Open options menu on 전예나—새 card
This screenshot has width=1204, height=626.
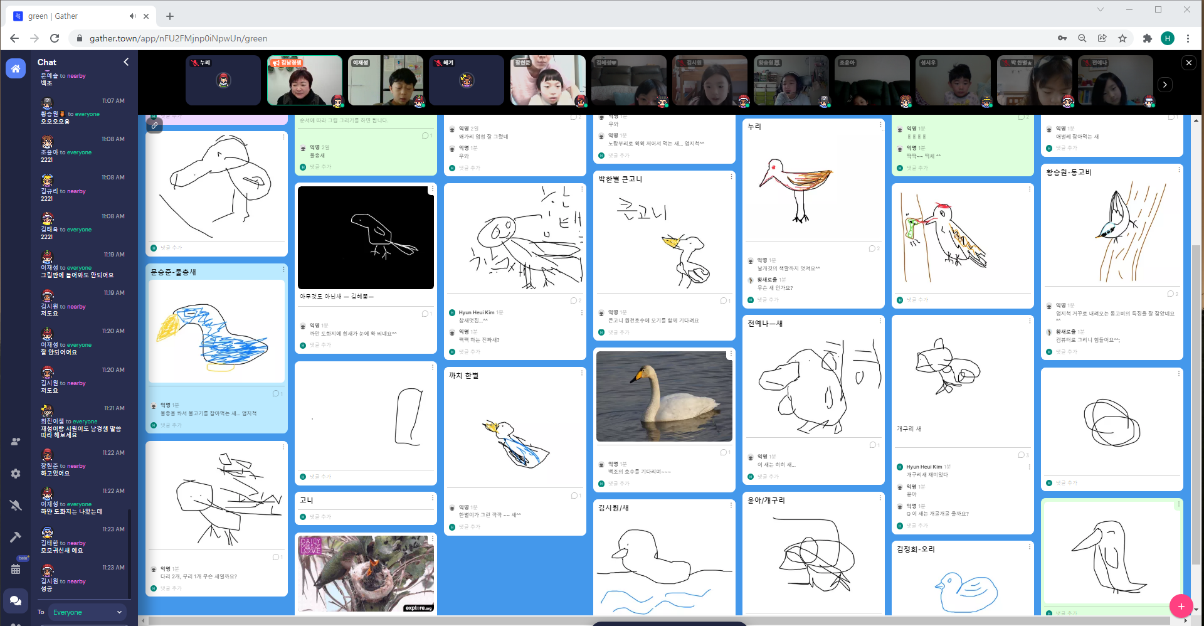[880, 322]
